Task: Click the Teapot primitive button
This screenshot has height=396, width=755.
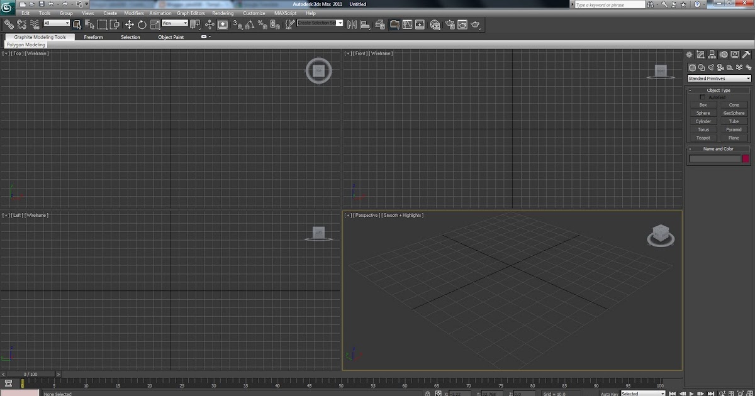Action: pos(703,138)
